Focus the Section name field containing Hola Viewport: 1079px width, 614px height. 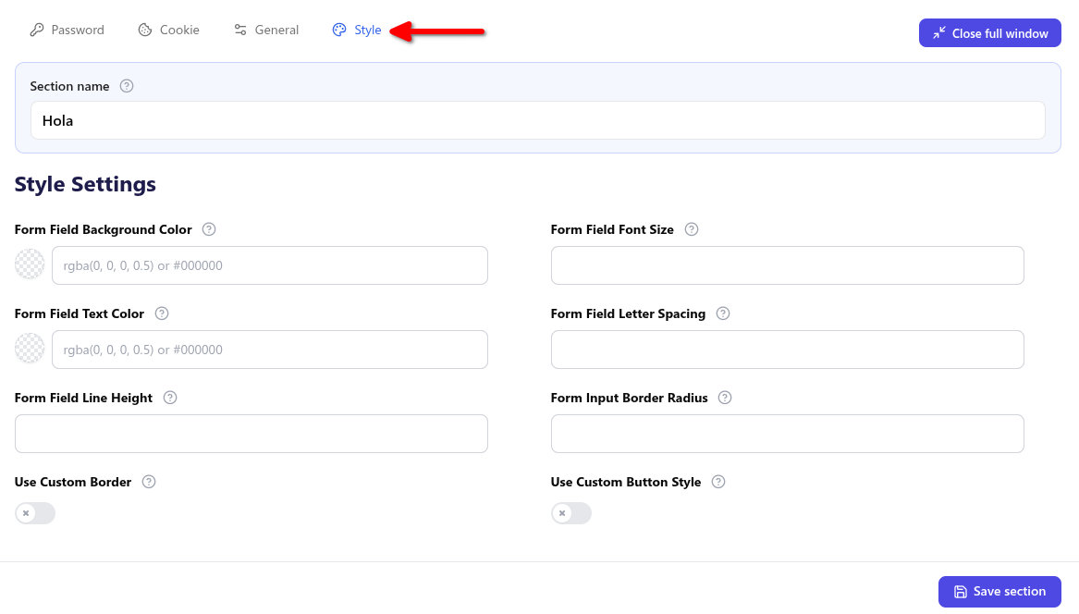(x=538, y=120)
